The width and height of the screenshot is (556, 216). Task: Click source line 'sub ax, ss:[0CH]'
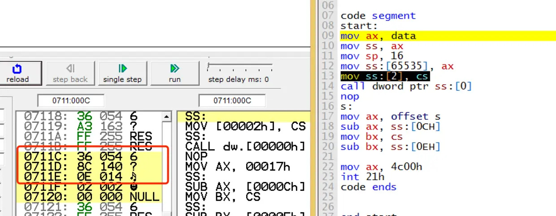point(391,126)
